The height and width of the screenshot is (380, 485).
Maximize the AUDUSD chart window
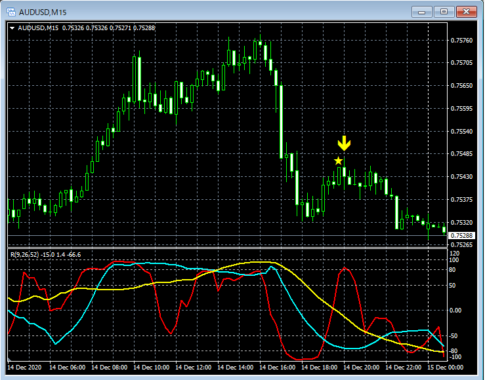444,11
